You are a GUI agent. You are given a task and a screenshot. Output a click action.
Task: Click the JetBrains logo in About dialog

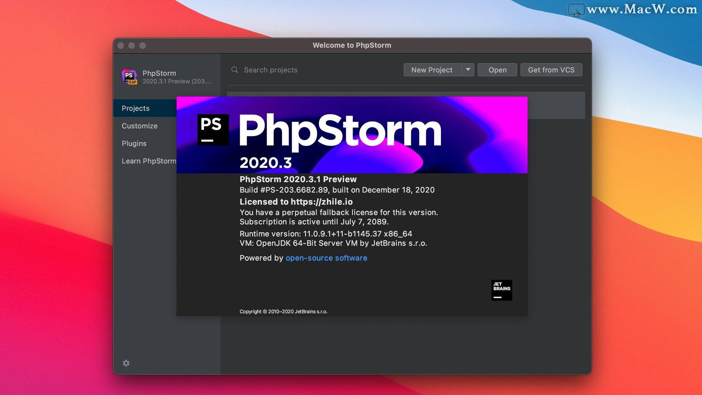point(502,290)
